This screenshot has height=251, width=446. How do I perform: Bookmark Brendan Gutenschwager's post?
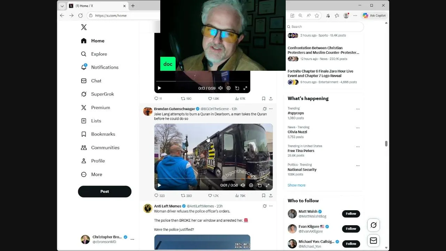click(x=263, y=196)
